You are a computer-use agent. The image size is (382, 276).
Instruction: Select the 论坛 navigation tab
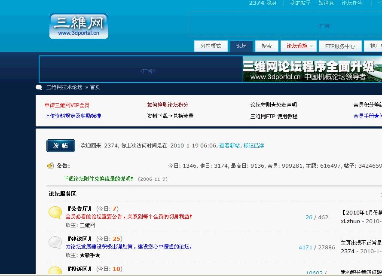pos(241,46)
